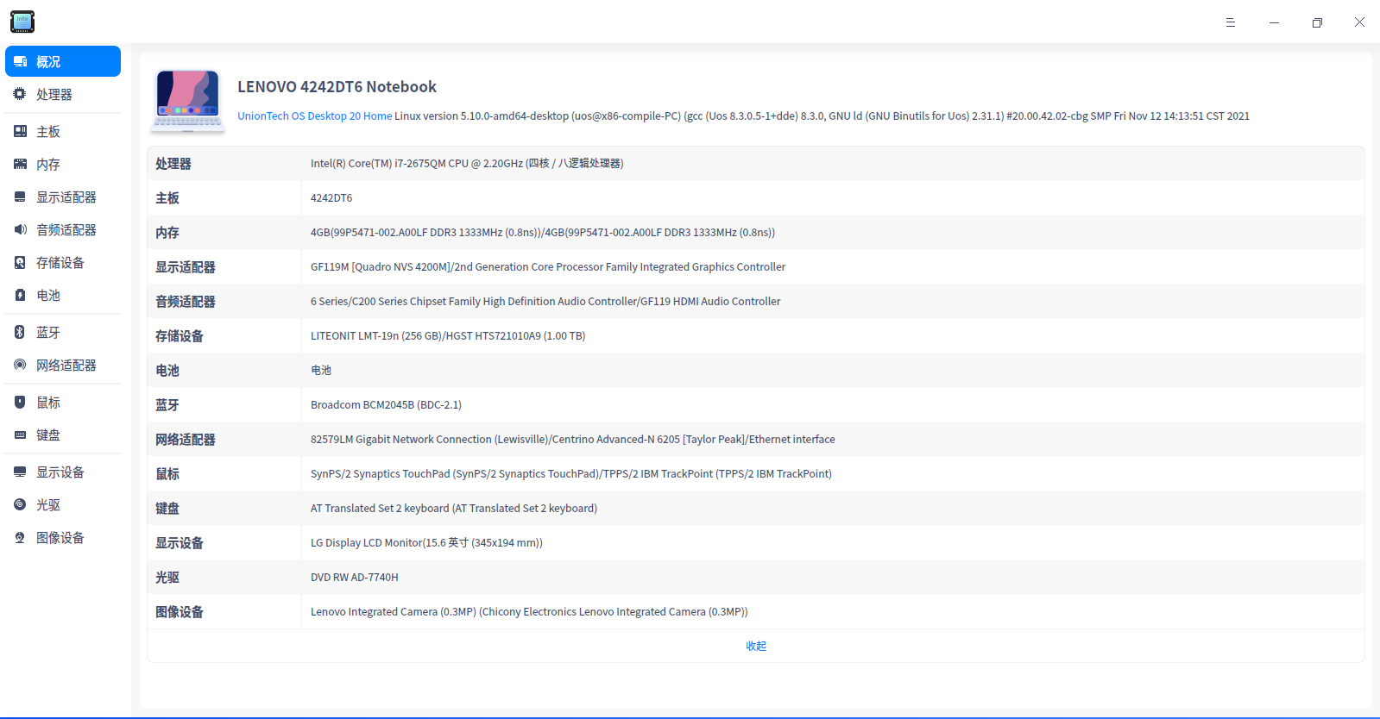
Task: Go to the 内存 memory sidebar entry
Action: click(63, 164)
